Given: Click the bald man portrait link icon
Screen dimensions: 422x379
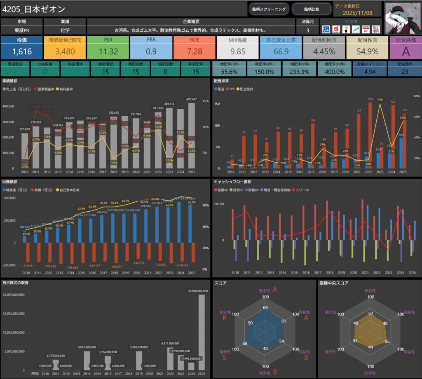Looking at the screenshot, I should coord(345,30).
